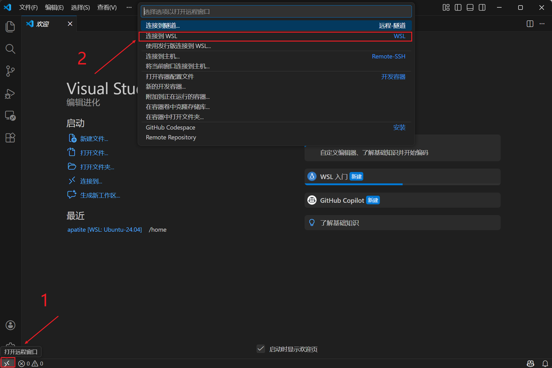Choose 连接到隧道... option
Image resolution: width=552 pixels, height=368 pixels.
coord(276,26)
